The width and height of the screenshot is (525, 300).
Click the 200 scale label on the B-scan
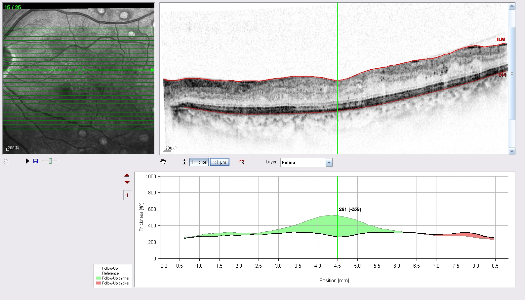point(171,148)
